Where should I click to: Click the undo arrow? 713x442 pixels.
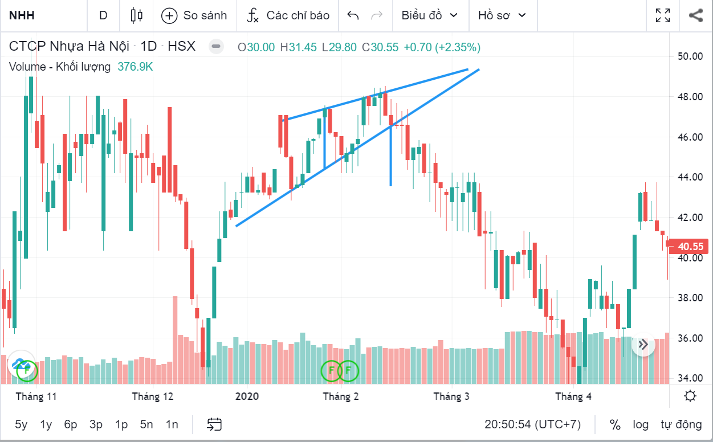pyautogui.click(x=353, y=15)
